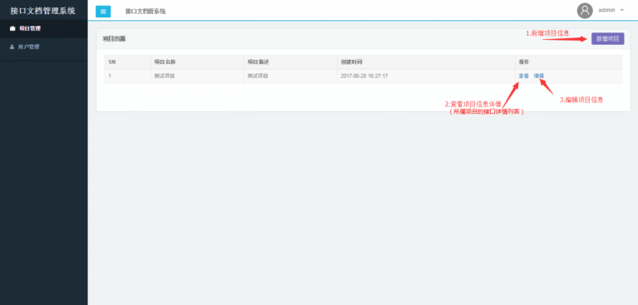Click the 接口文档管理系统 sidebar logo title
Viewport: 638px width, 305px height.
(42, 10)
